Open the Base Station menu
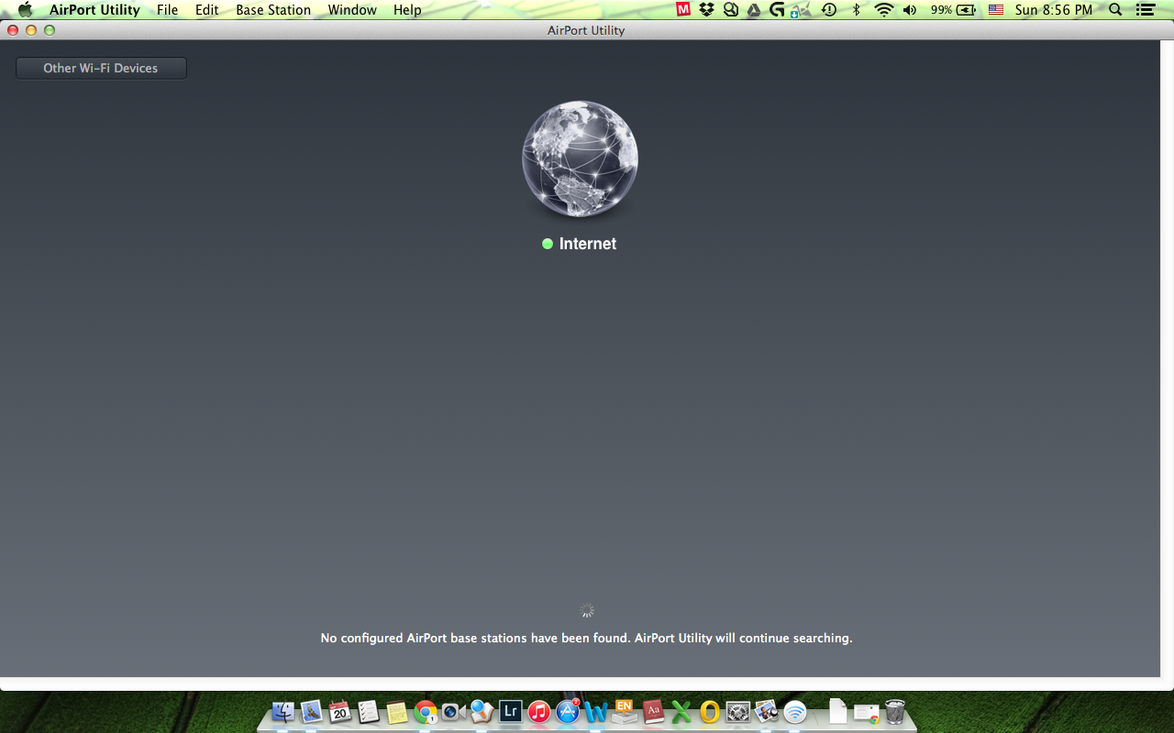The height and width of the screenshot is (733, 1174). (x=273, y=10)
